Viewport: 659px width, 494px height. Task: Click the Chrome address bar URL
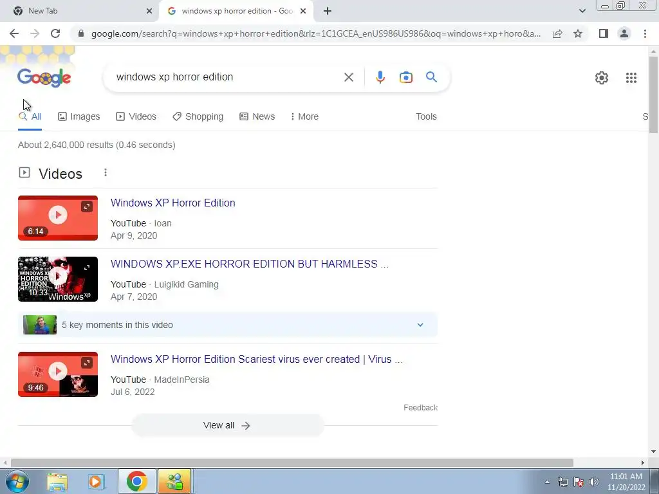point(315,33)
